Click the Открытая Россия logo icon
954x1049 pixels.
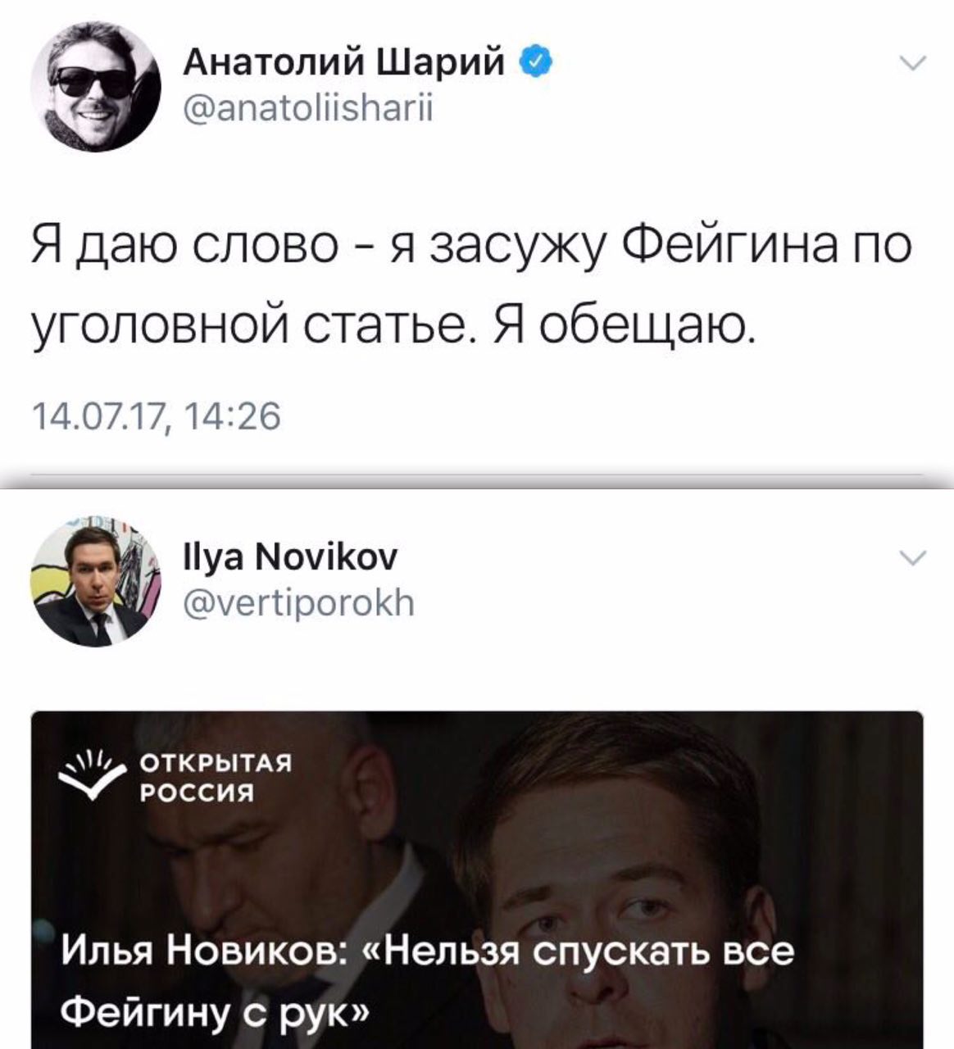(x=93, y=776)
